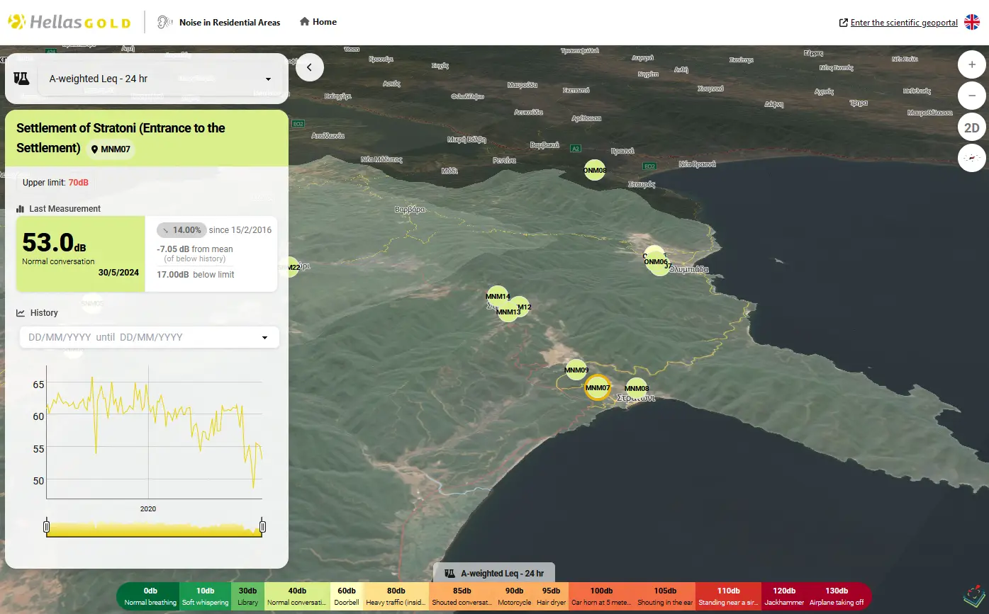Select the highlighted MNM07 map marker
The image size is (989, 614).
click(x=598, y=387)
